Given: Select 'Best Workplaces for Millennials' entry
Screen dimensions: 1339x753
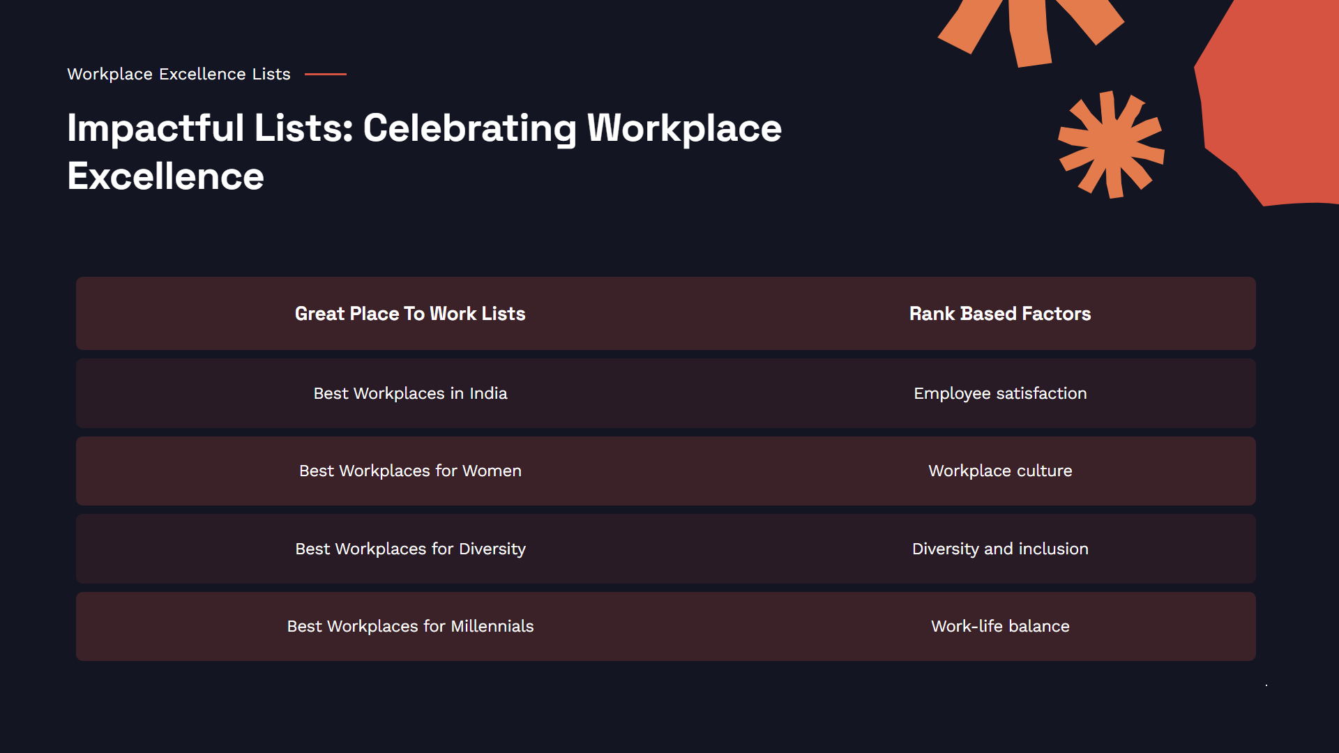Looking at the screenshot, I should click(410, 626).
